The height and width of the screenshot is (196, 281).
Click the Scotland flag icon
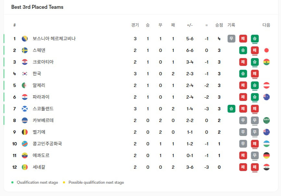coord(25,109)
